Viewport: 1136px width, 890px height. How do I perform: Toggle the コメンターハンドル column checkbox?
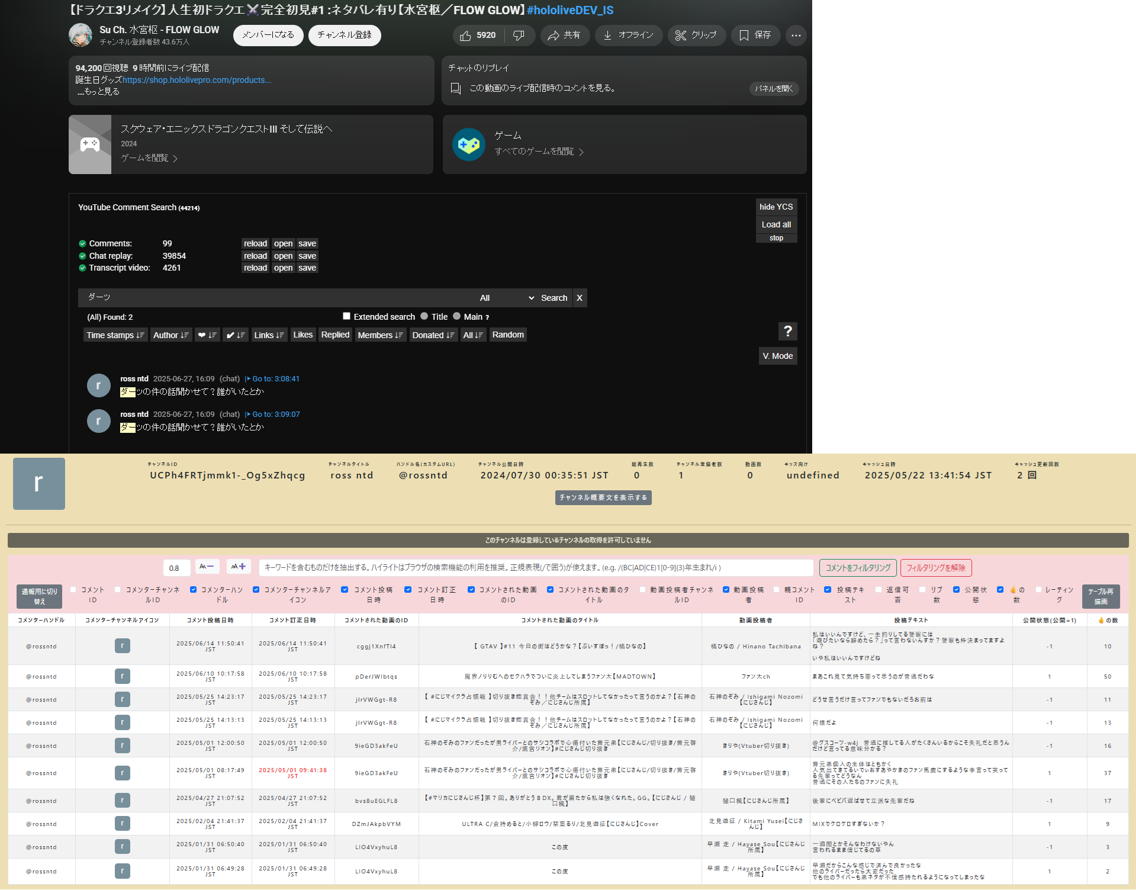[193, 590]
